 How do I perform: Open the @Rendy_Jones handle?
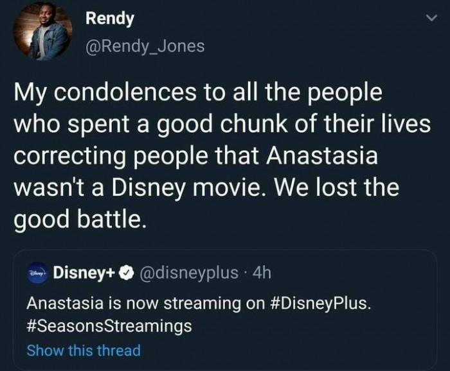click(145, 46)
